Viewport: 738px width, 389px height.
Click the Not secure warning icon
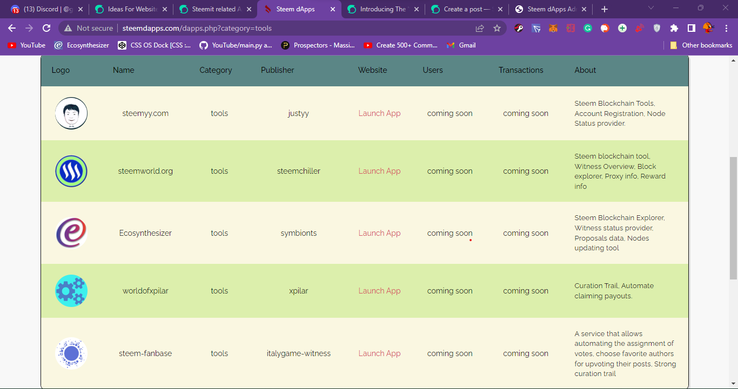tap(68, 28)
